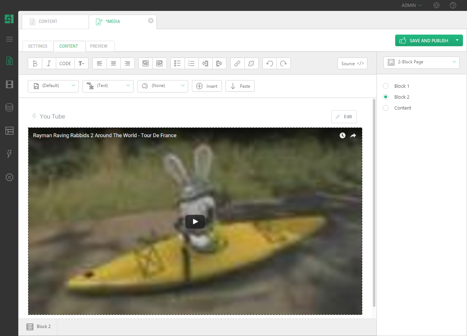
Task: Apply CODE formatting
Action: 65,63
